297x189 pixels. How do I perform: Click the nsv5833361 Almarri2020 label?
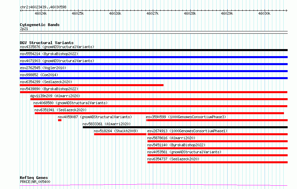point(106,124)
